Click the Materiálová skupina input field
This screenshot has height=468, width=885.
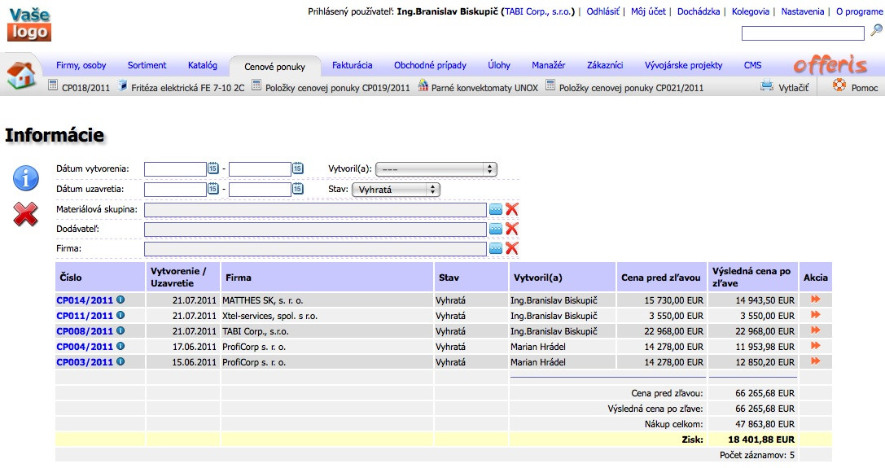click(315, 210)
